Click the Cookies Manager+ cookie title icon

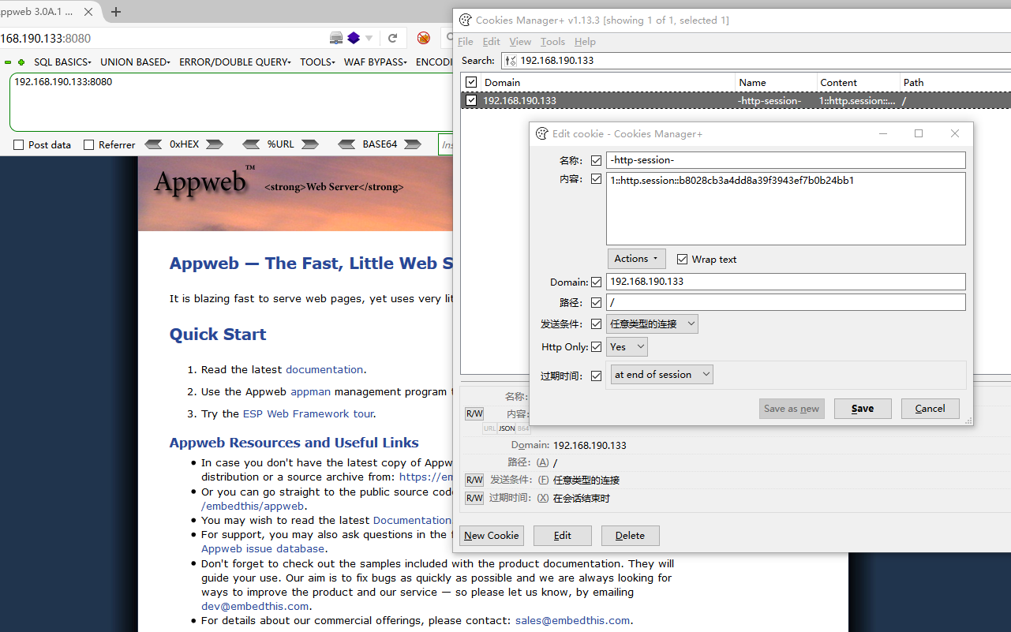(466, 20)
